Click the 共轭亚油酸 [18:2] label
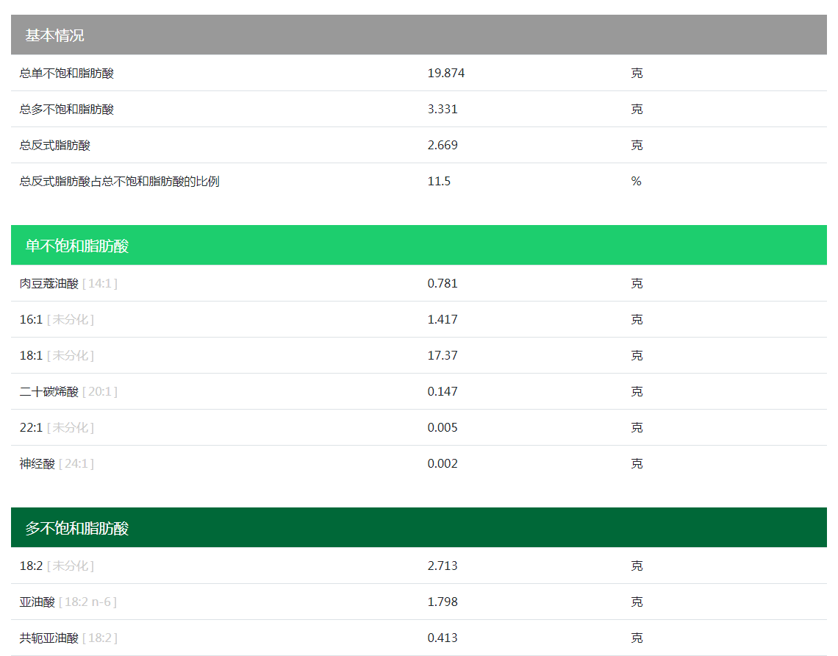838x656 pixels. pyautogui.click(x=68, y=638)
